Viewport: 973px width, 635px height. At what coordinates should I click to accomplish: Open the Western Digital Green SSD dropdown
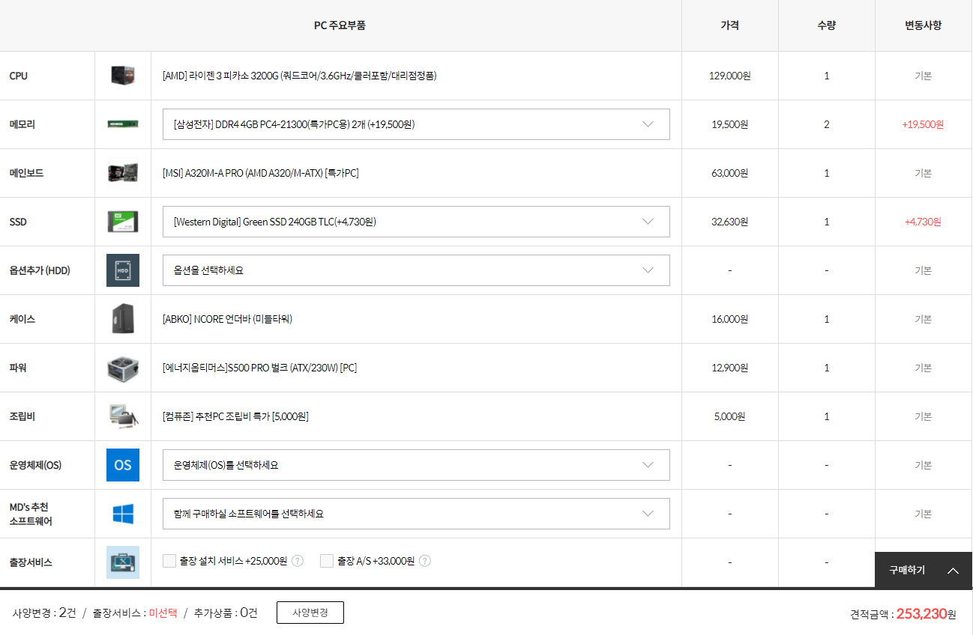416,222
